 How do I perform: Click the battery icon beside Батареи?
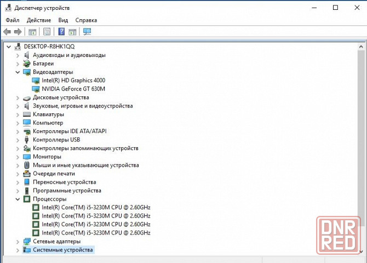click(x=27, y=64)
